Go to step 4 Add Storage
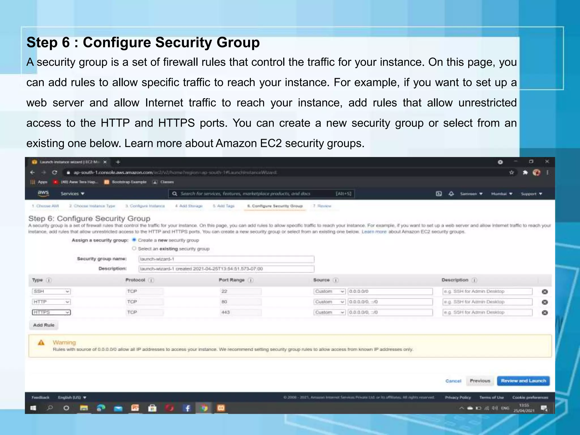This screenshot has width=580, height=435. click(189, 206)
